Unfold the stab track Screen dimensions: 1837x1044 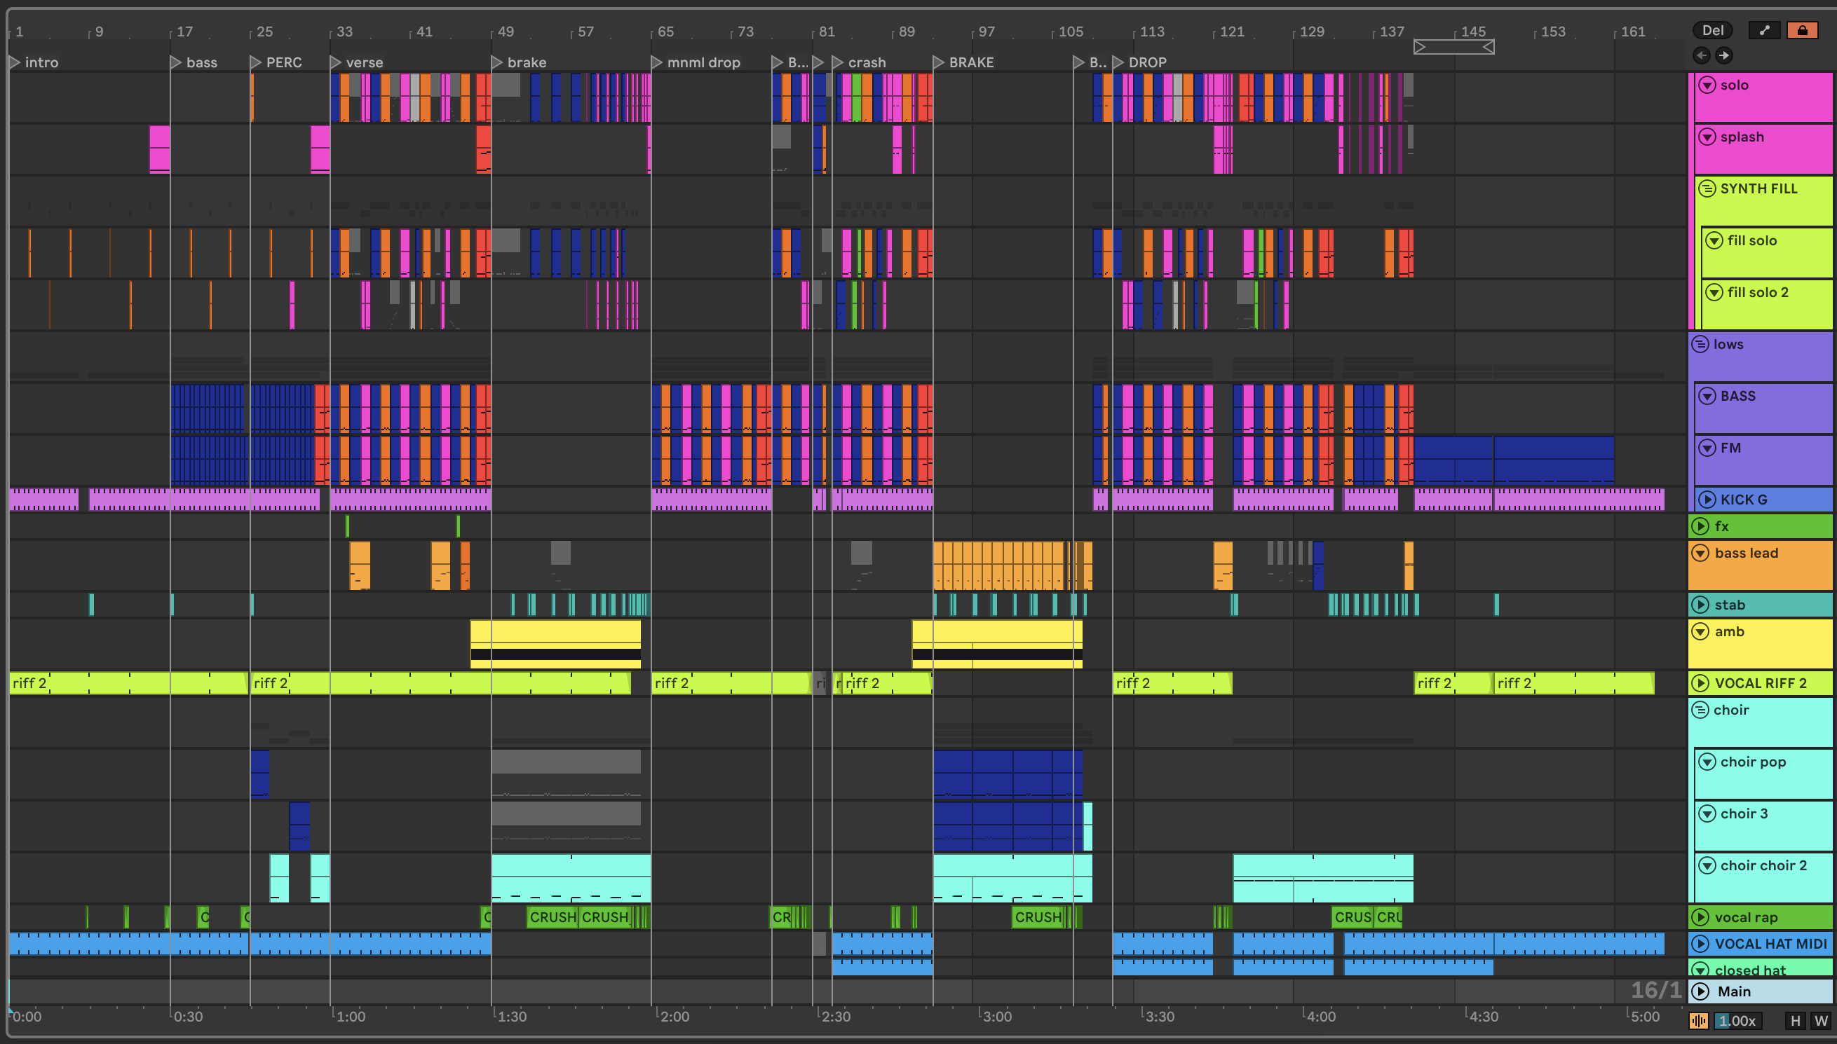[1700, 605]
